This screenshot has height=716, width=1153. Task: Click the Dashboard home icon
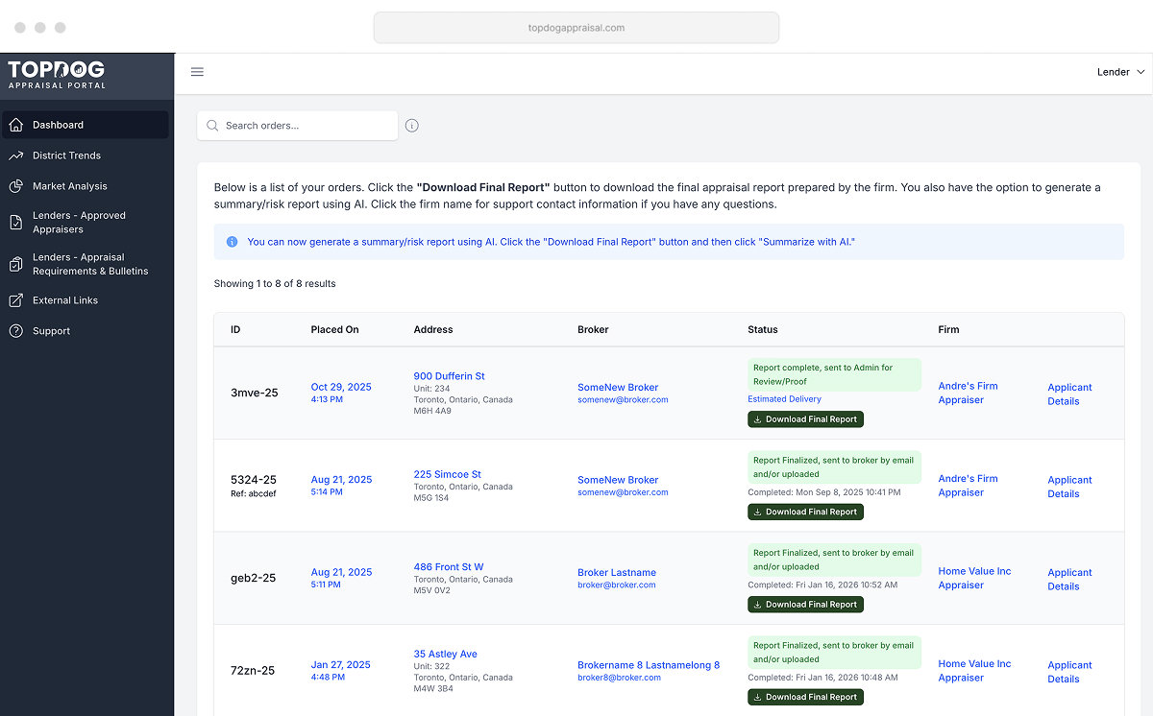(15, 125)
